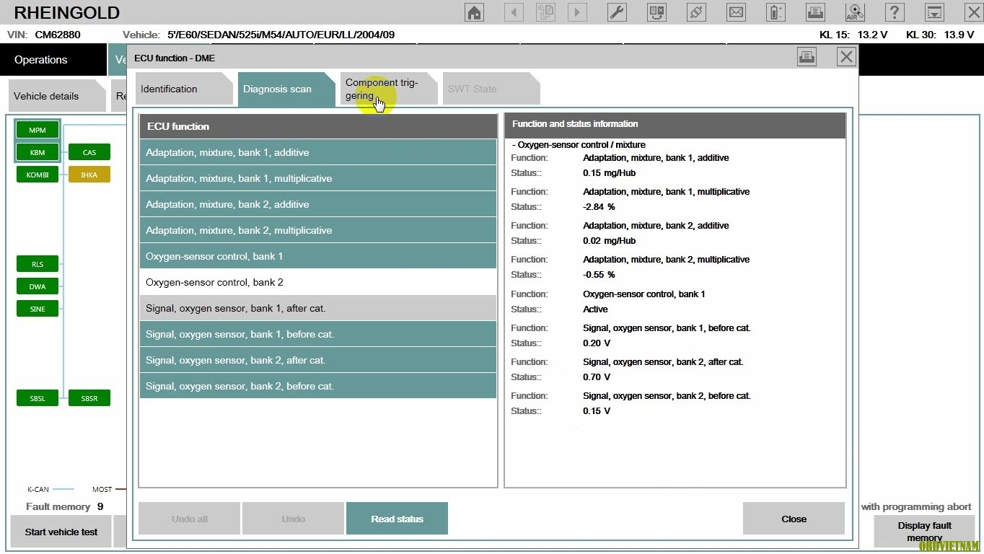Toggle 'Adaptation, mixture, bank 1, multiplicative' row
This screenshot has width=984, height=554.
[x=318, y=178]
